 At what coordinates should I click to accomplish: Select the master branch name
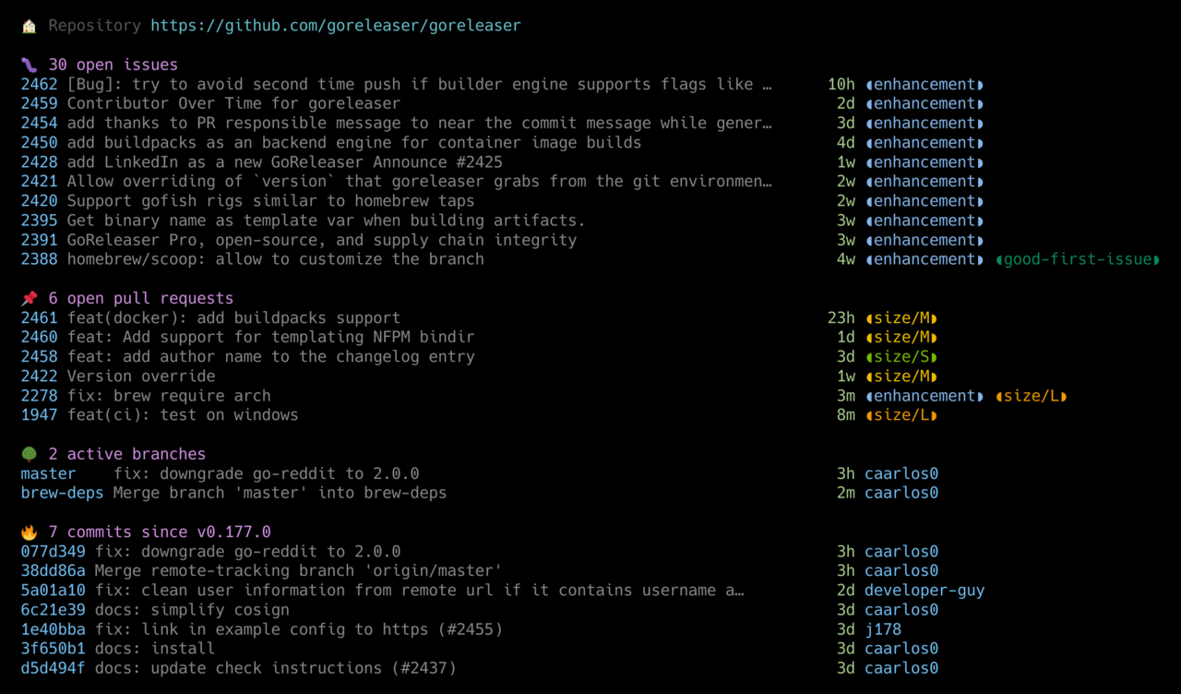coord(49,473)
